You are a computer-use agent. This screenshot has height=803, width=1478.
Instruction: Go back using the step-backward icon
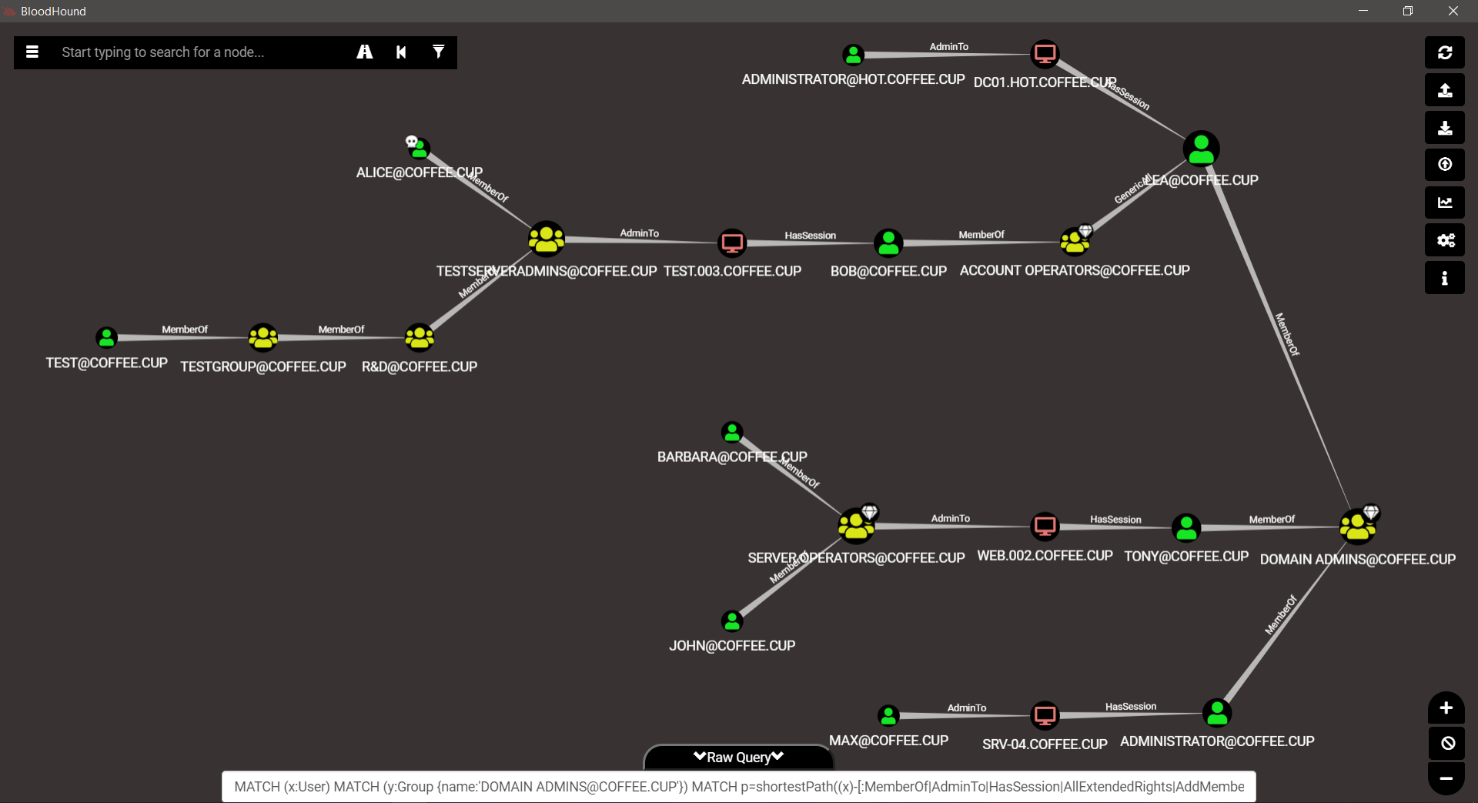click(401, 52)
